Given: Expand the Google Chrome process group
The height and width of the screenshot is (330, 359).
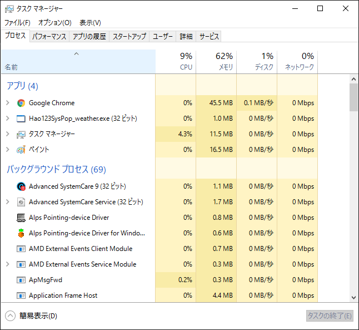Looking at the screenshot, I should point(8,103).
